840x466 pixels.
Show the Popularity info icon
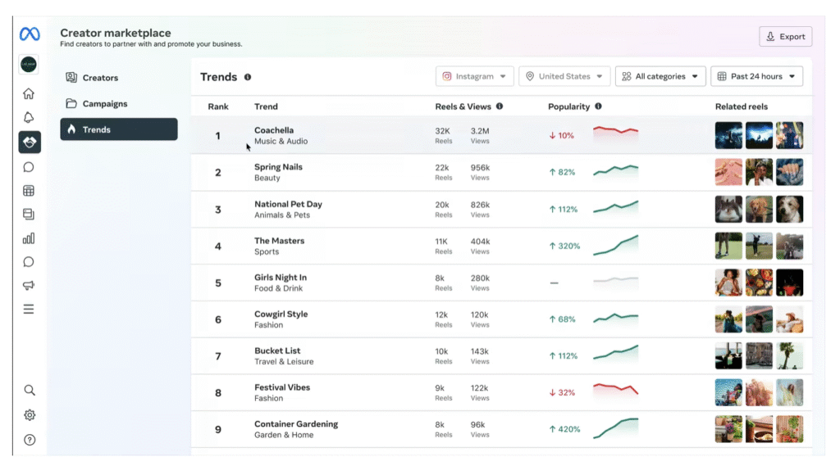(x=598, y=106)
